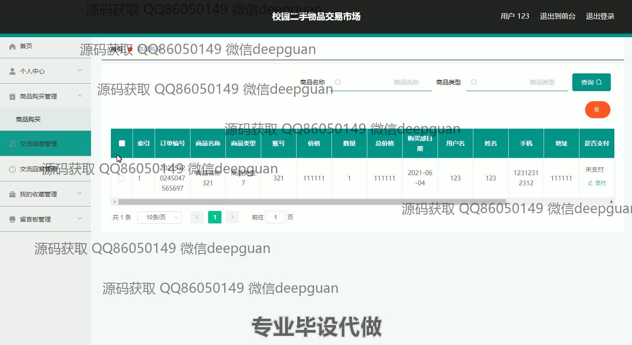
Task: Click the 留言板管理 monitor icon
Action: [12, 219]
